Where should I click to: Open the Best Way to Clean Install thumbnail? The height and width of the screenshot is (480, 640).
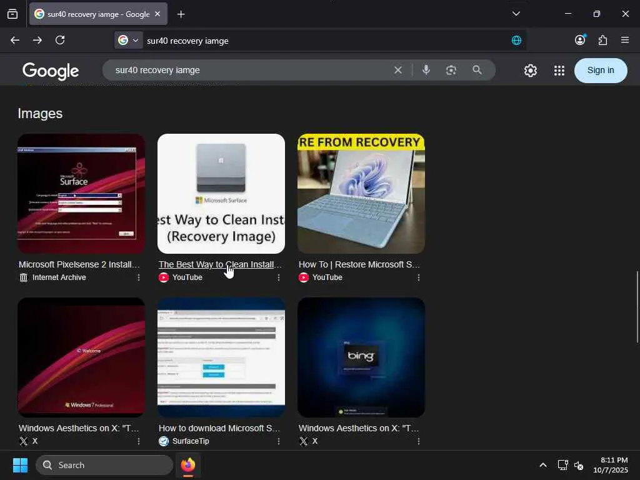pos(221,194)
